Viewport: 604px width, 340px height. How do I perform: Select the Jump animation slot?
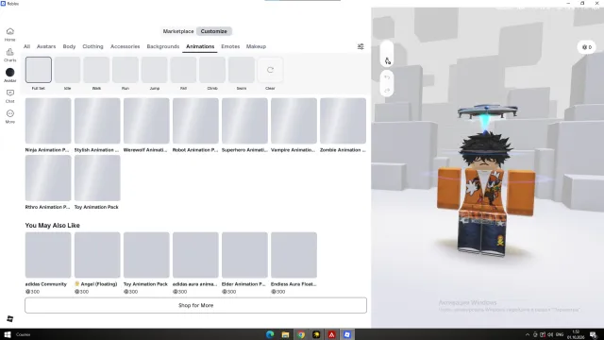[x=155, y=70]
